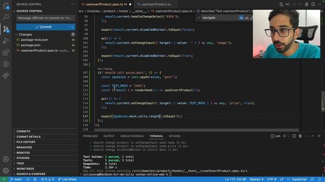
Task: Click the feedback icon in status bar
Action: click(x=312, y=179)
